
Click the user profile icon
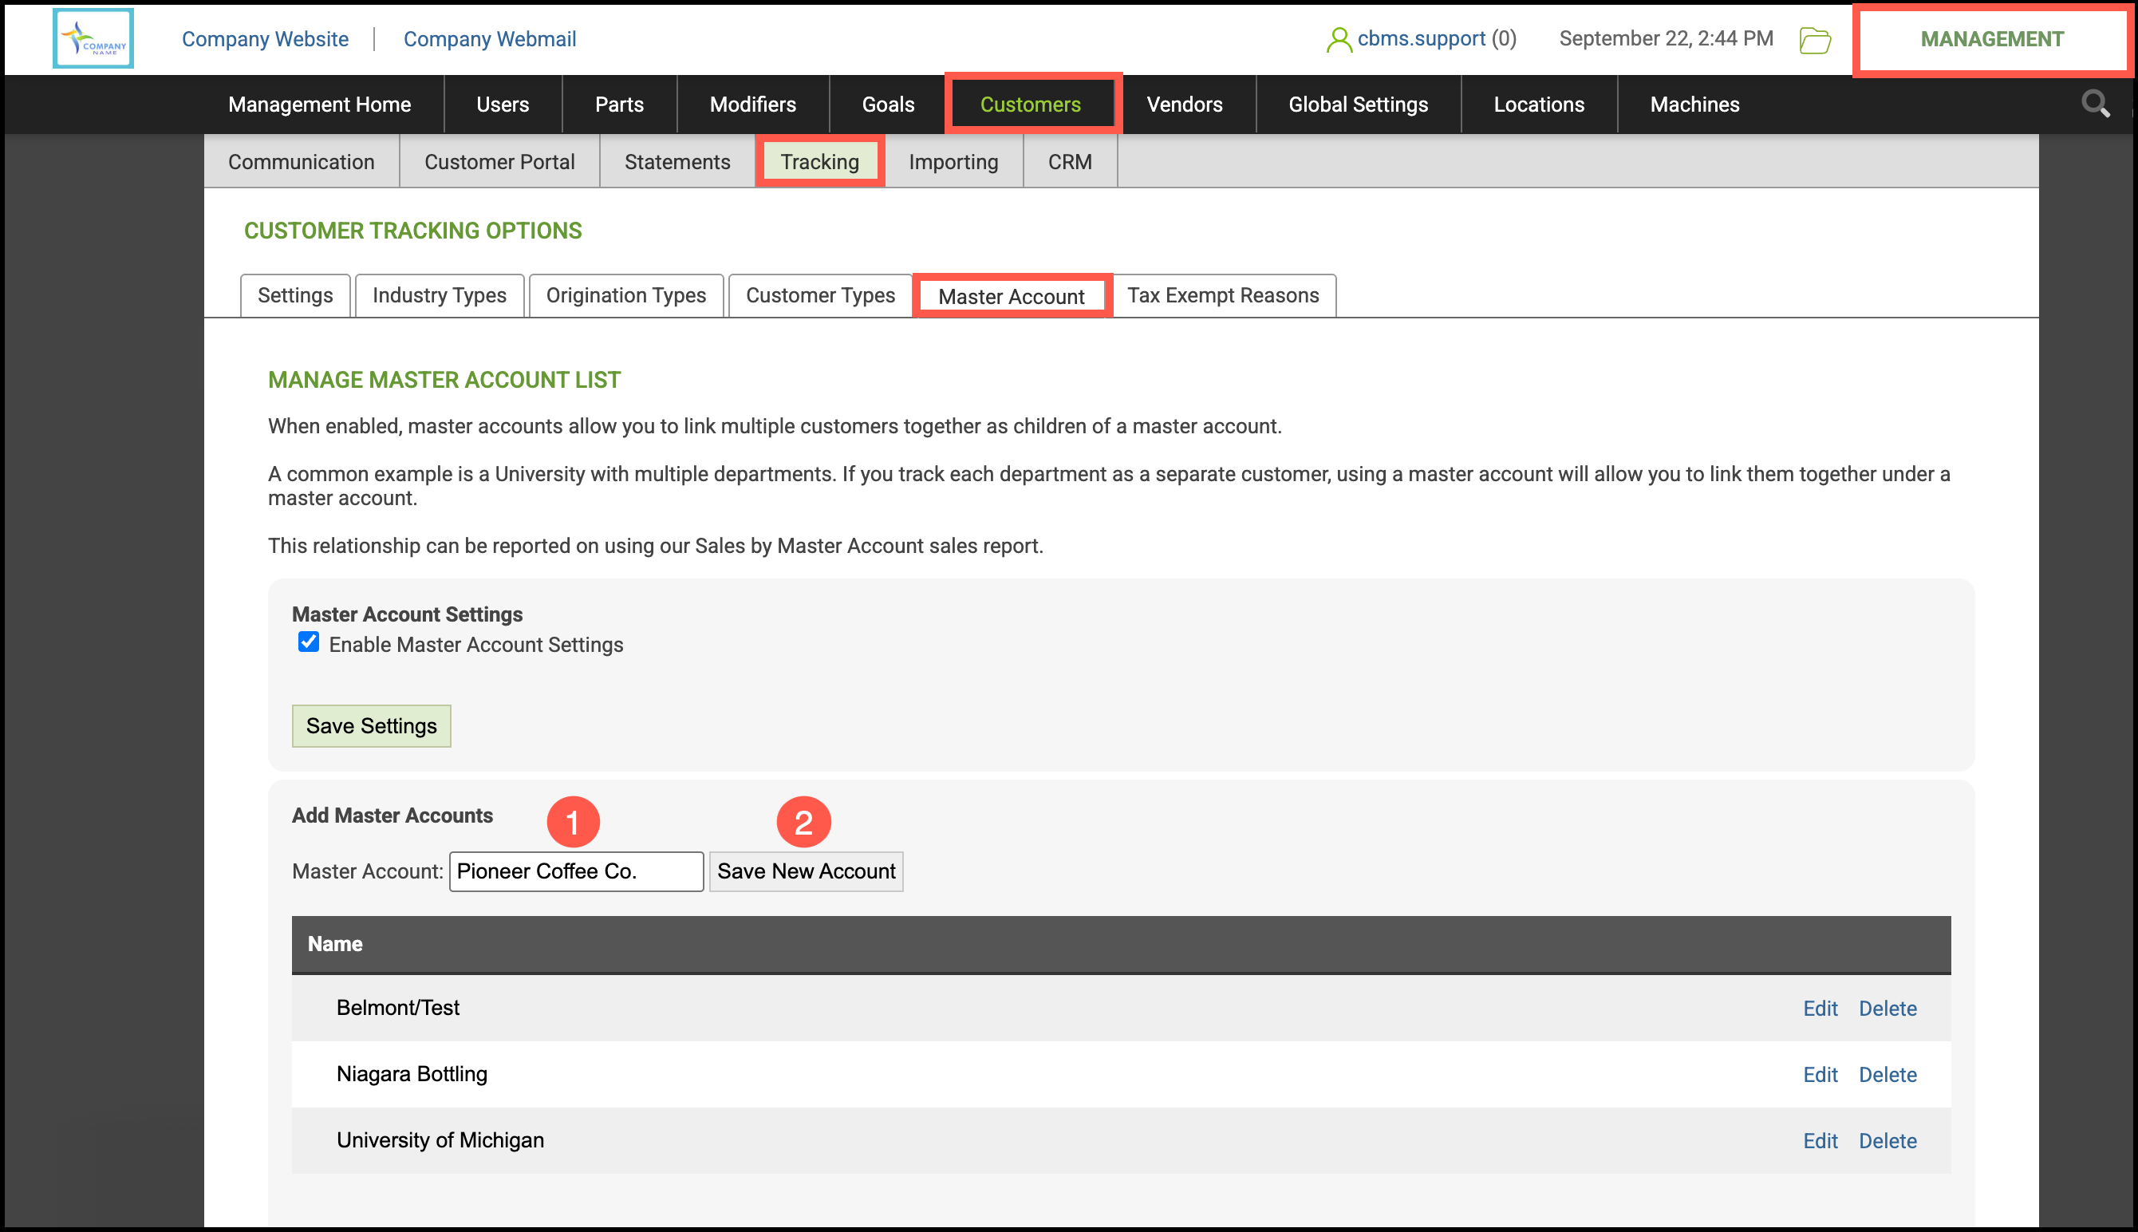coord(1338,40)
